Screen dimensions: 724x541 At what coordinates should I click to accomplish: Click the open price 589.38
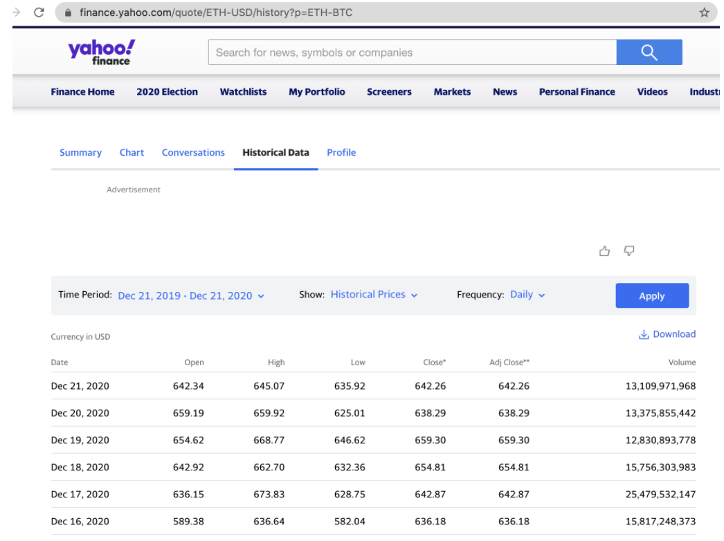[188, 522]
